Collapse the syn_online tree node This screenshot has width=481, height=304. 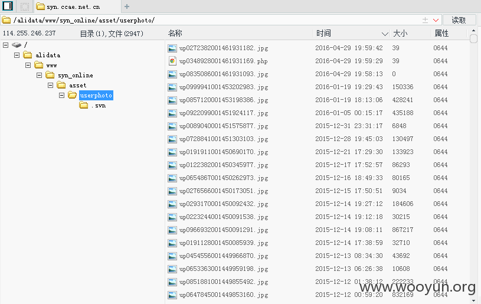click(x=40, y=75)
